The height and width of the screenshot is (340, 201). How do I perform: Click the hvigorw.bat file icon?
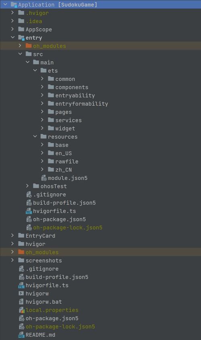21,302
